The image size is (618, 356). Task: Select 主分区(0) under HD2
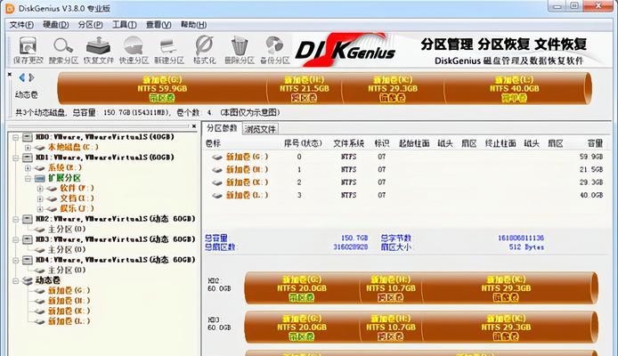click(x=67, y=230)
